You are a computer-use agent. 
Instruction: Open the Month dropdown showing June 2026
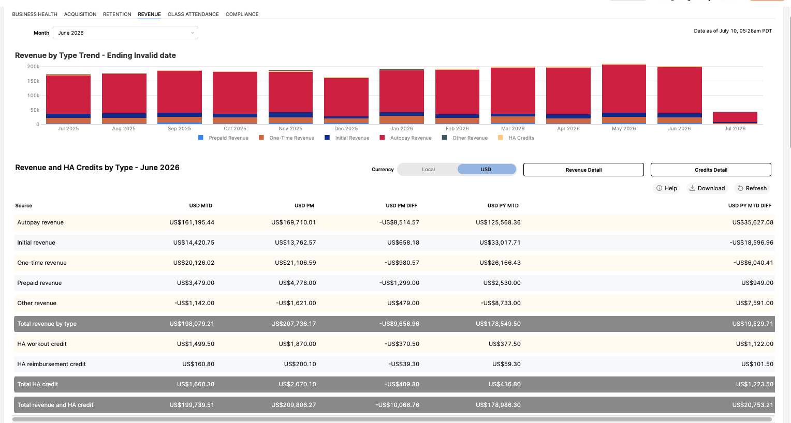(125, 33)
